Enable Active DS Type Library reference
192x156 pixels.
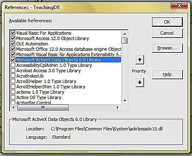13,97
